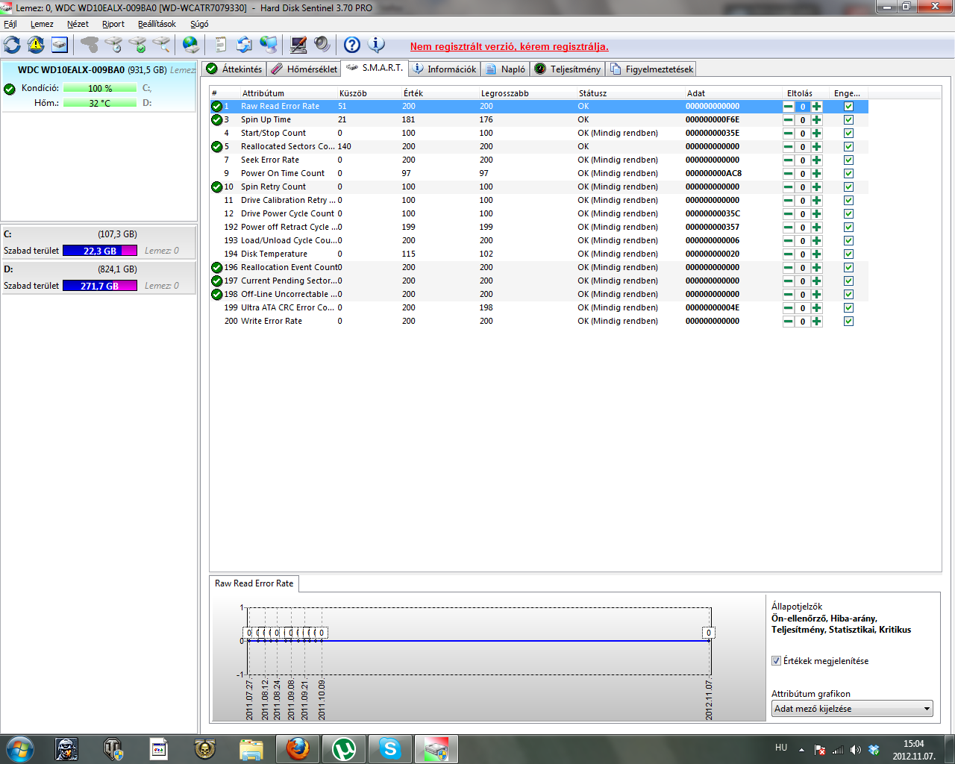The image size is (955, 764).
Task: Click the report document toolbar icon
Action: (220, 45)
